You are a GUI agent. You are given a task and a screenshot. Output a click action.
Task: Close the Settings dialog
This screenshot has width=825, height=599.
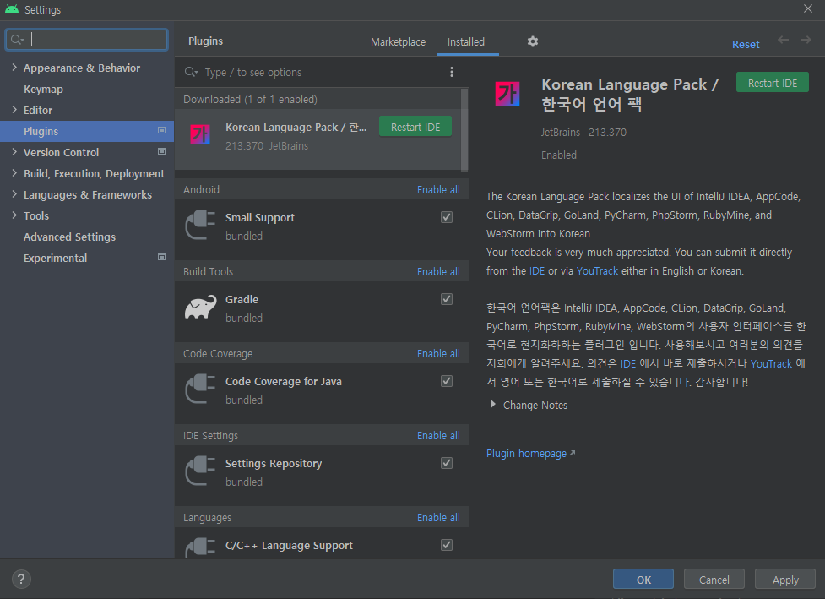(807, 8)
